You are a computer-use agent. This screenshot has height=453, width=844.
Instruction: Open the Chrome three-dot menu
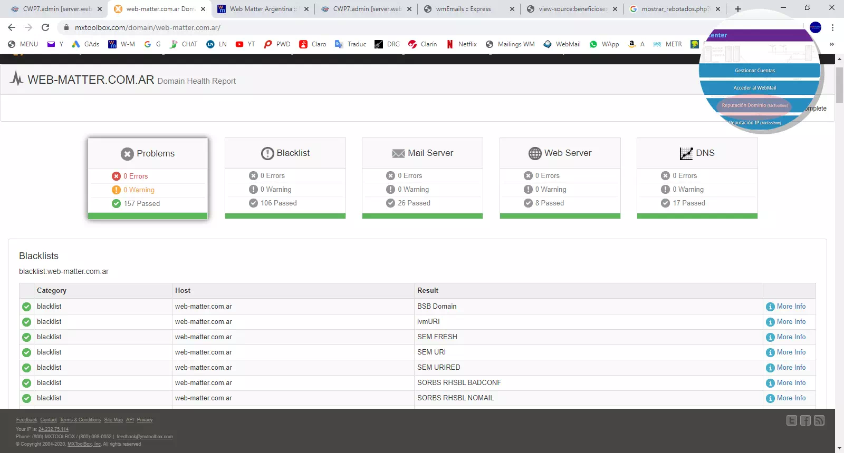click(x=832, y=27)
